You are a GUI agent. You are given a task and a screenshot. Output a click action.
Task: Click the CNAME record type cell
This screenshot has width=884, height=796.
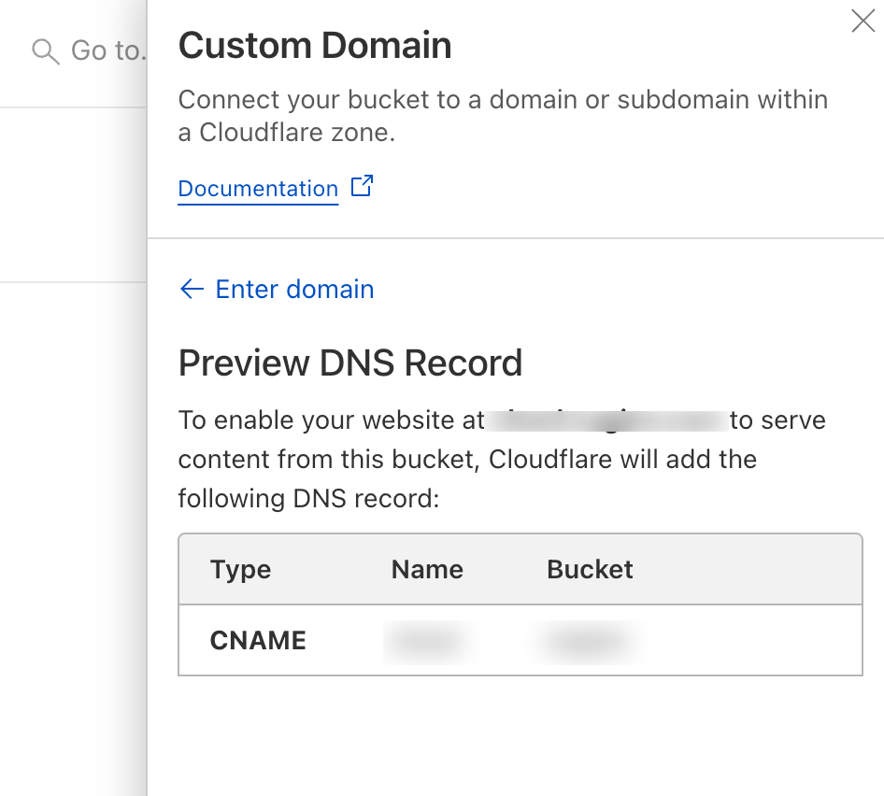pos(258,641)
